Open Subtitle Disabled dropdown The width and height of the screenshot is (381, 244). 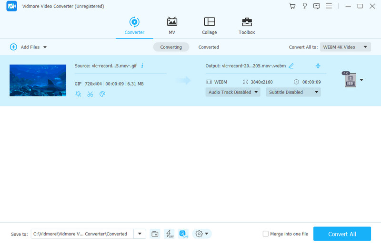(293, 92)
